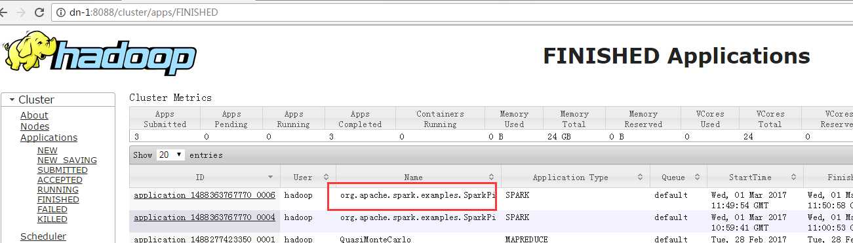Reload the page with the refresh icon
This screenshot has width=853, height=243.
click(39, 12)
